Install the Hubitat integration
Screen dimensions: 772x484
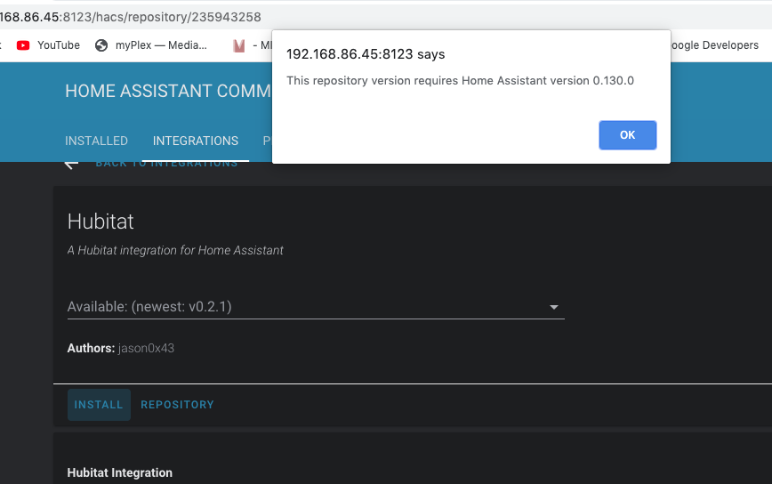tap(99, 405)
